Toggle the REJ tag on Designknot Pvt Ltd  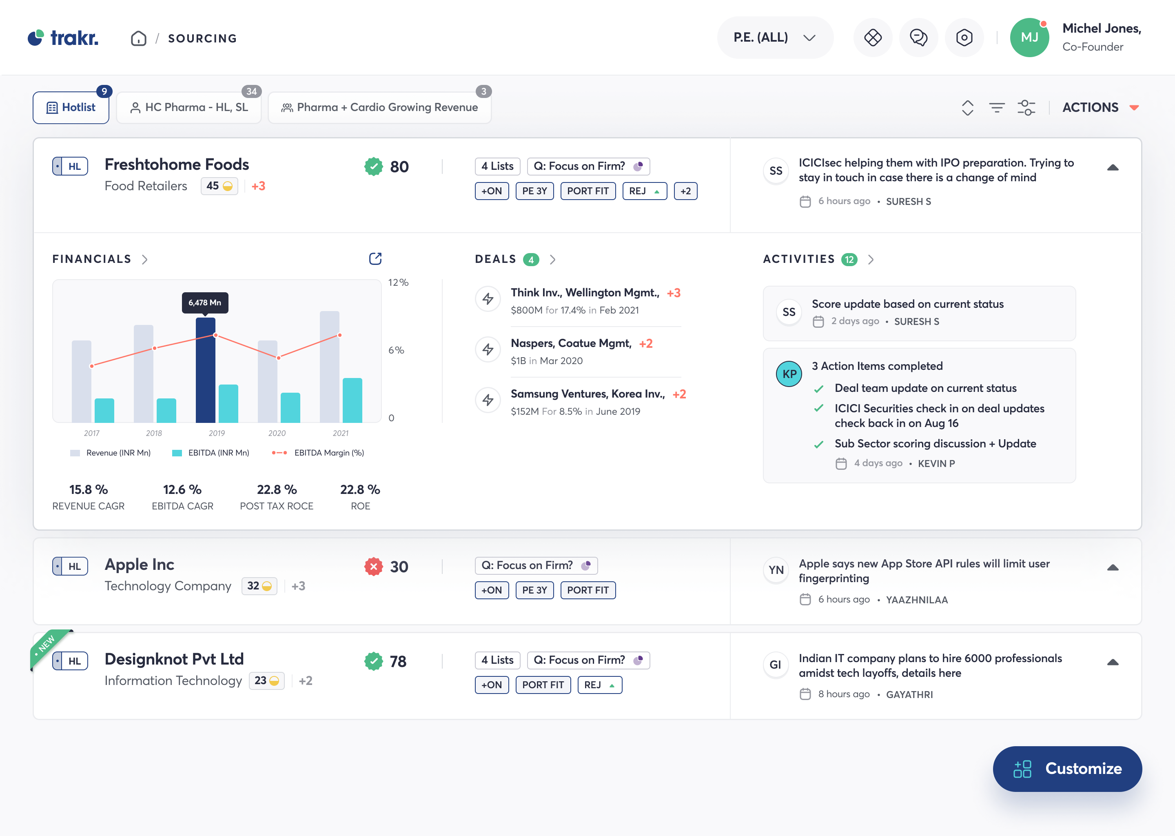click(599, 685)
